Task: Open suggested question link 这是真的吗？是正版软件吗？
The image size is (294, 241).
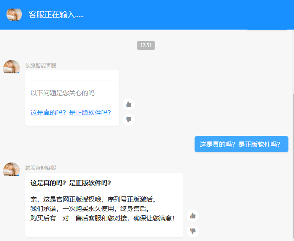Action: pyautogui.click(x=71, y=112)
